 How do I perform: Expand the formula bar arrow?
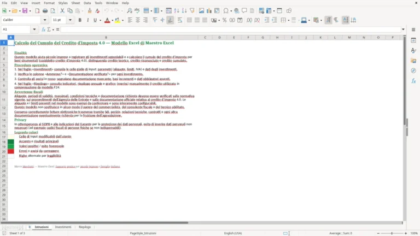[x=403, y=29]
